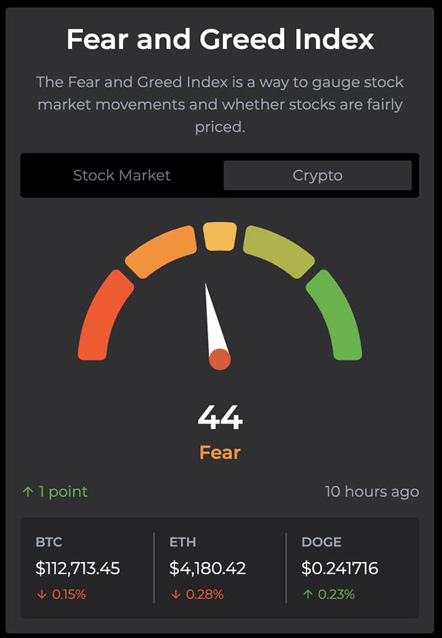Image resolution: width=442 pixels, height=638 pixels.
Task: Click the red extreme fear gauge segment
Action: tap(102, 316)
